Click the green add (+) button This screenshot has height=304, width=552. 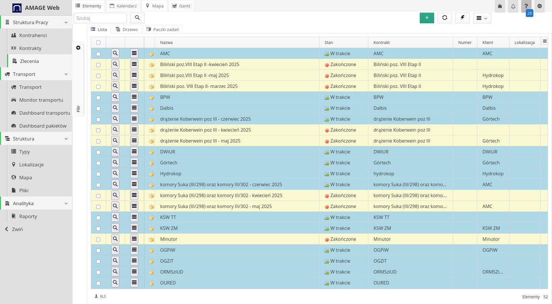pos(427,18)
